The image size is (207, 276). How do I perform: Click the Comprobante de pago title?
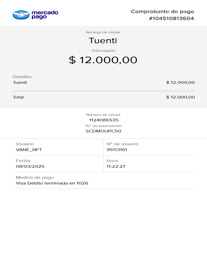pyautogui.click(x=162, y=12)
